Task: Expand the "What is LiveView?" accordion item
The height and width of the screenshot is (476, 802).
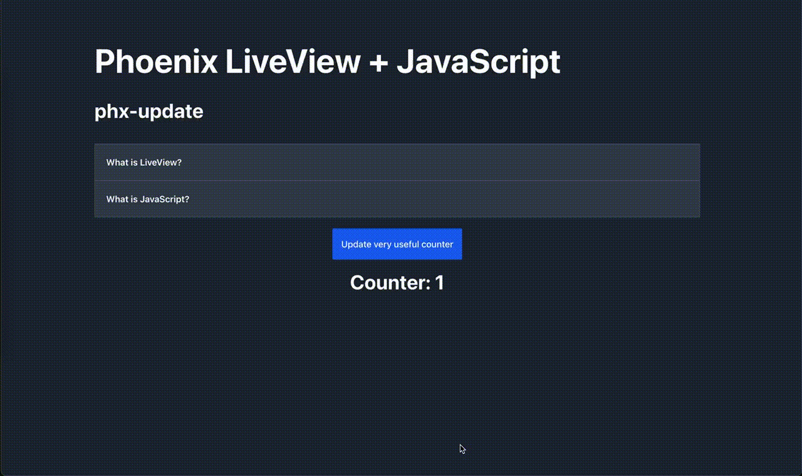Action: [x=397, y=162]
